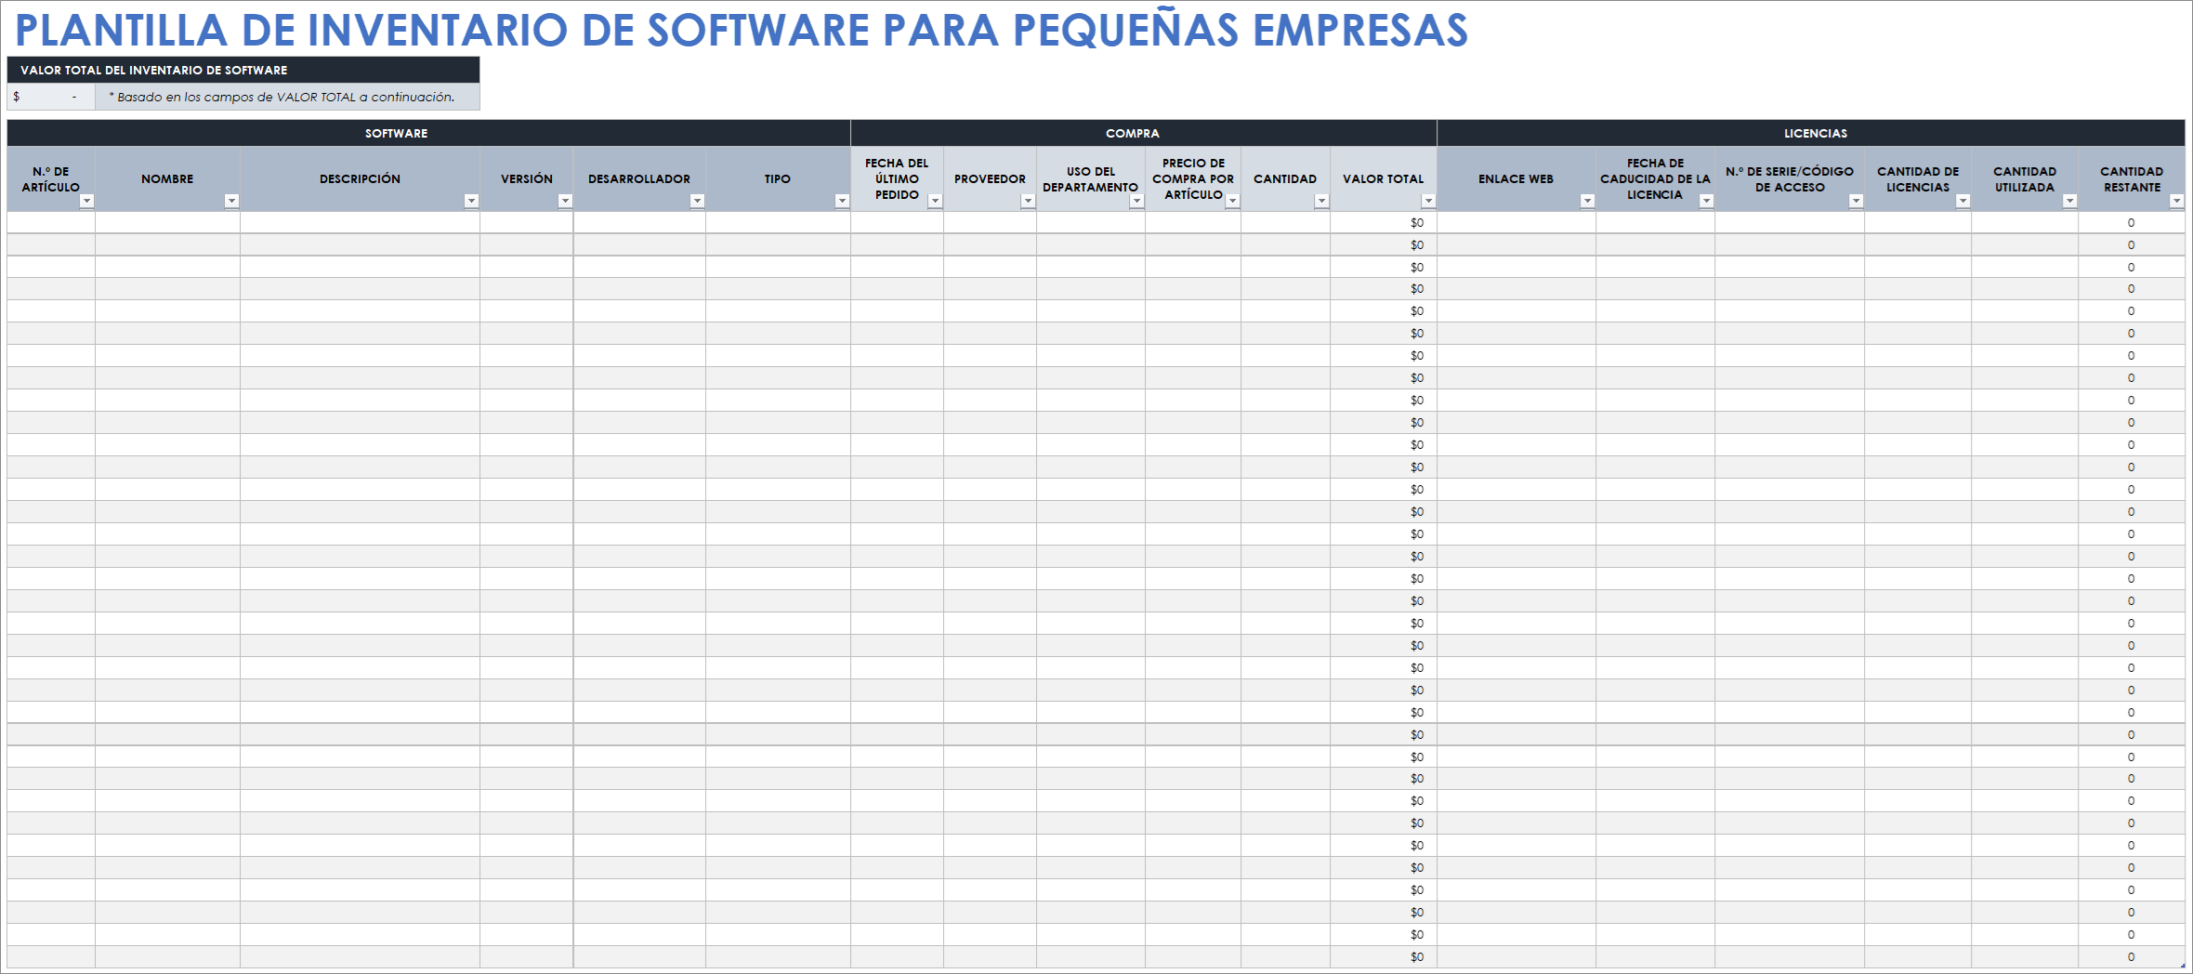This screenshot has width=2193, height=974.
Task: Open the PRECIO DE COMPRA POR ARTÍCULO filter dropdown
Action: coord(1233,202)
